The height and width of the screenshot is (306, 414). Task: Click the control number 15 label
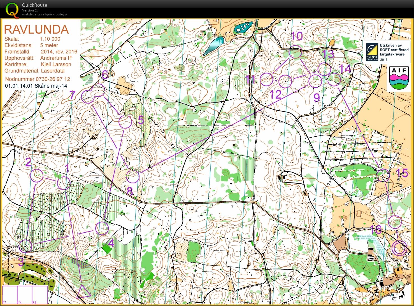[x=402, y=173]
